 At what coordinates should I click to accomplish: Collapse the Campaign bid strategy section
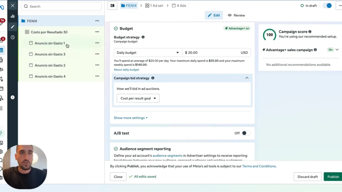[247, 78]
